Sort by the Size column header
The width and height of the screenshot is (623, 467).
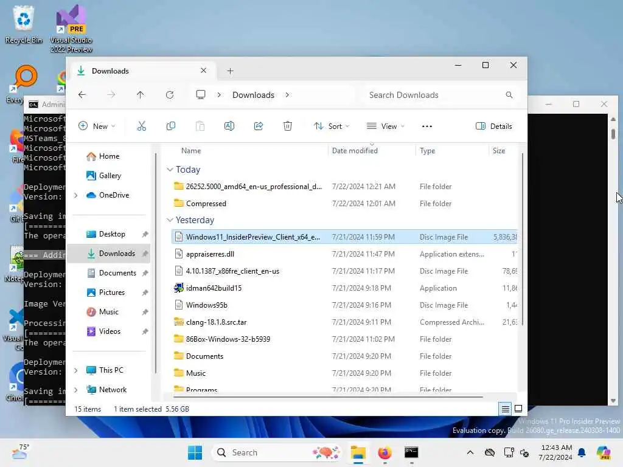[499, 151]
